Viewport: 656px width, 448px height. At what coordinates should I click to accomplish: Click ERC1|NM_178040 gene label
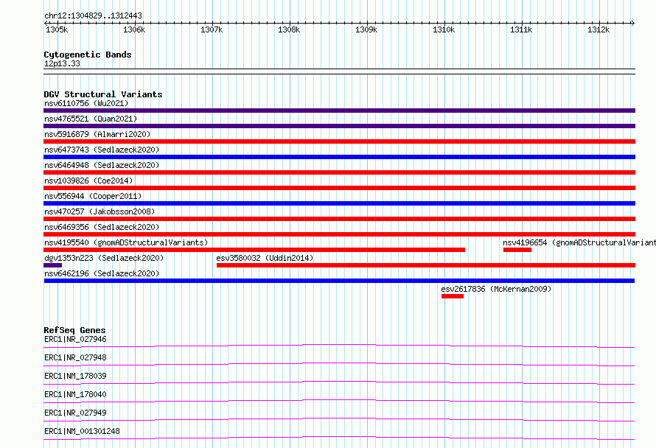pos(75,394)
